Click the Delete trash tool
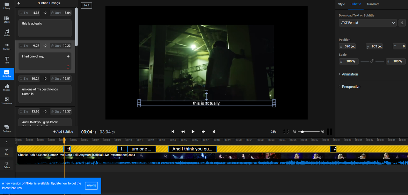The height and width of the screenshot is (195, 408). pos(7,164)
